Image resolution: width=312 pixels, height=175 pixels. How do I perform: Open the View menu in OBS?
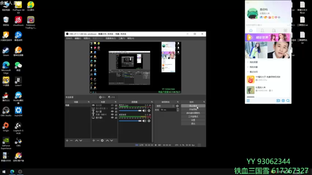coord(87,38)
